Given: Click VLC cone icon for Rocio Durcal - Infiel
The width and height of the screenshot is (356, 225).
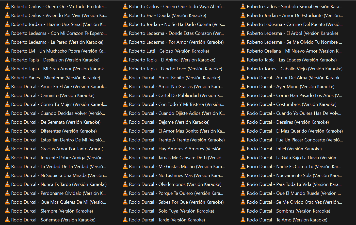Looking at the screenshot, I should [243, 149].
